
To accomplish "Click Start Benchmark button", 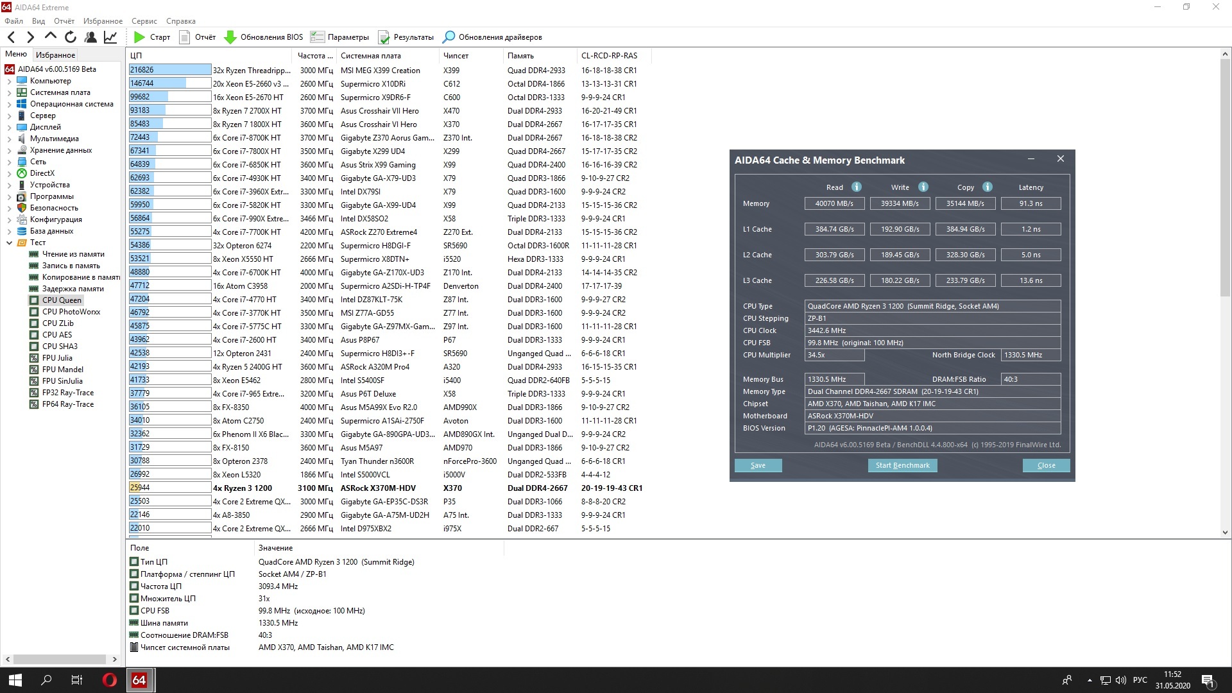I will click(902, 465).
